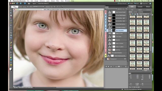This screenshot has height=91, width=162.
Task: Click the Undo button
Action: pos(130,4)
